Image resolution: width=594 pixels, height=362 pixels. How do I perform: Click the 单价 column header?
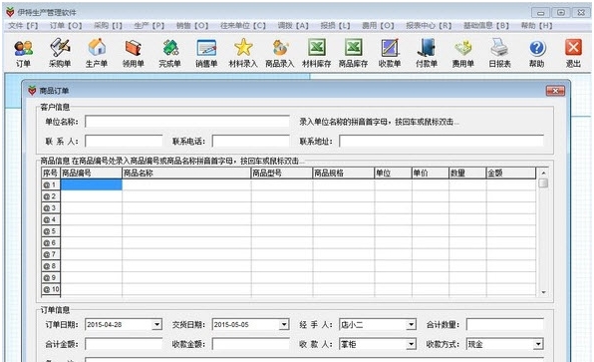[x=431, y=174]
